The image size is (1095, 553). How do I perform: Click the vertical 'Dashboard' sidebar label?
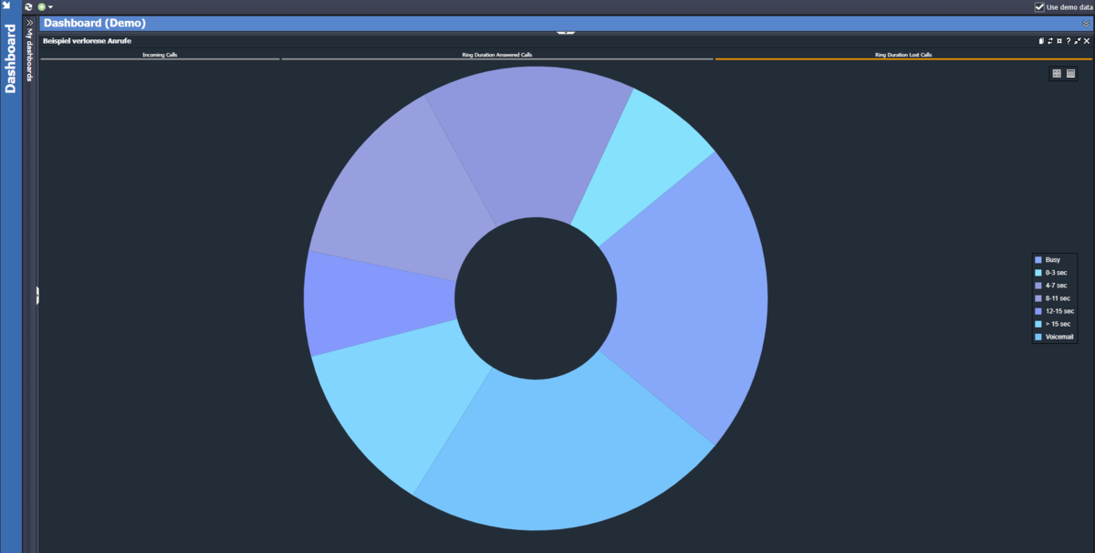click(11, 58)
